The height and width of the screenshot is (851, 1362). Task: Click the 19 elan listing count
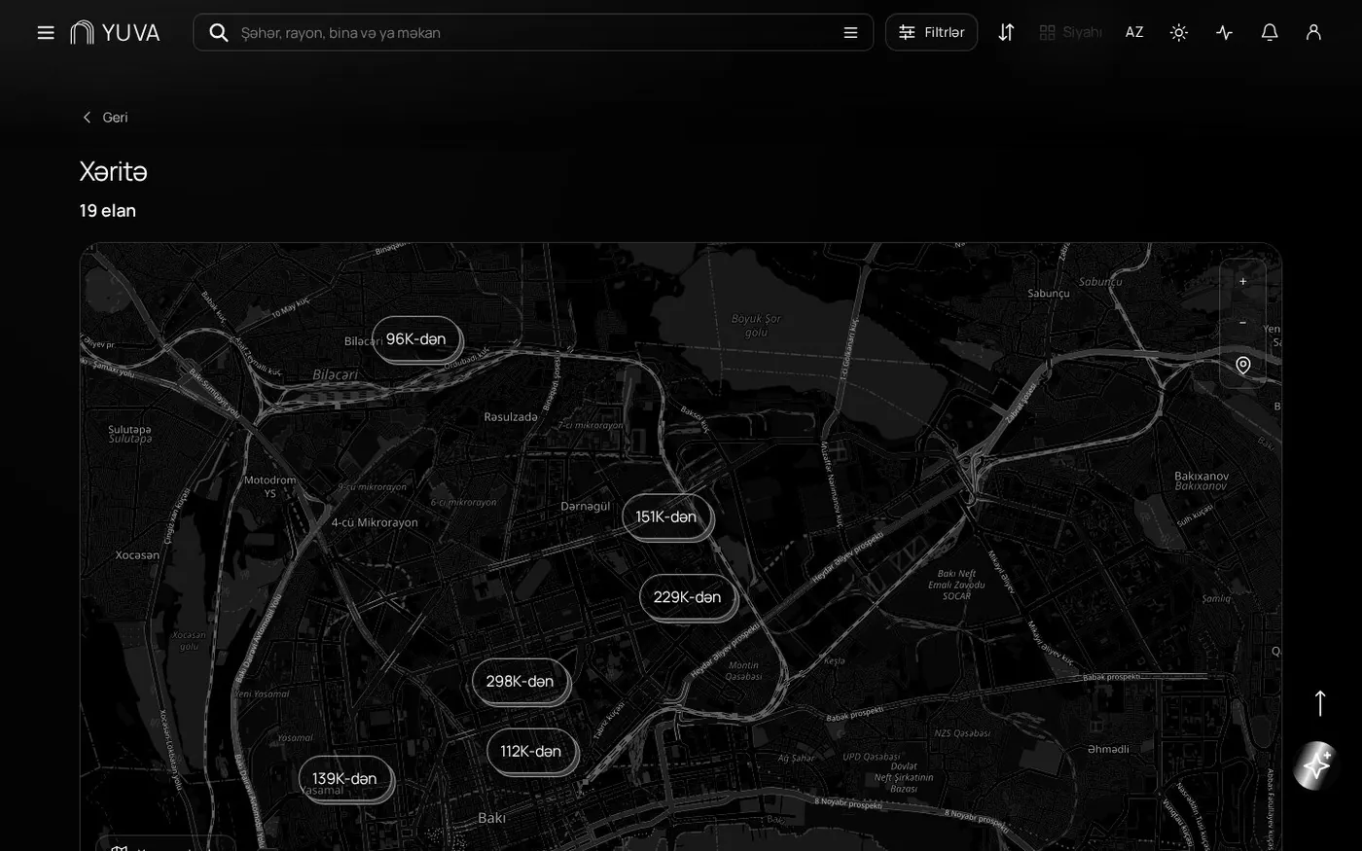tap(108, 211)
